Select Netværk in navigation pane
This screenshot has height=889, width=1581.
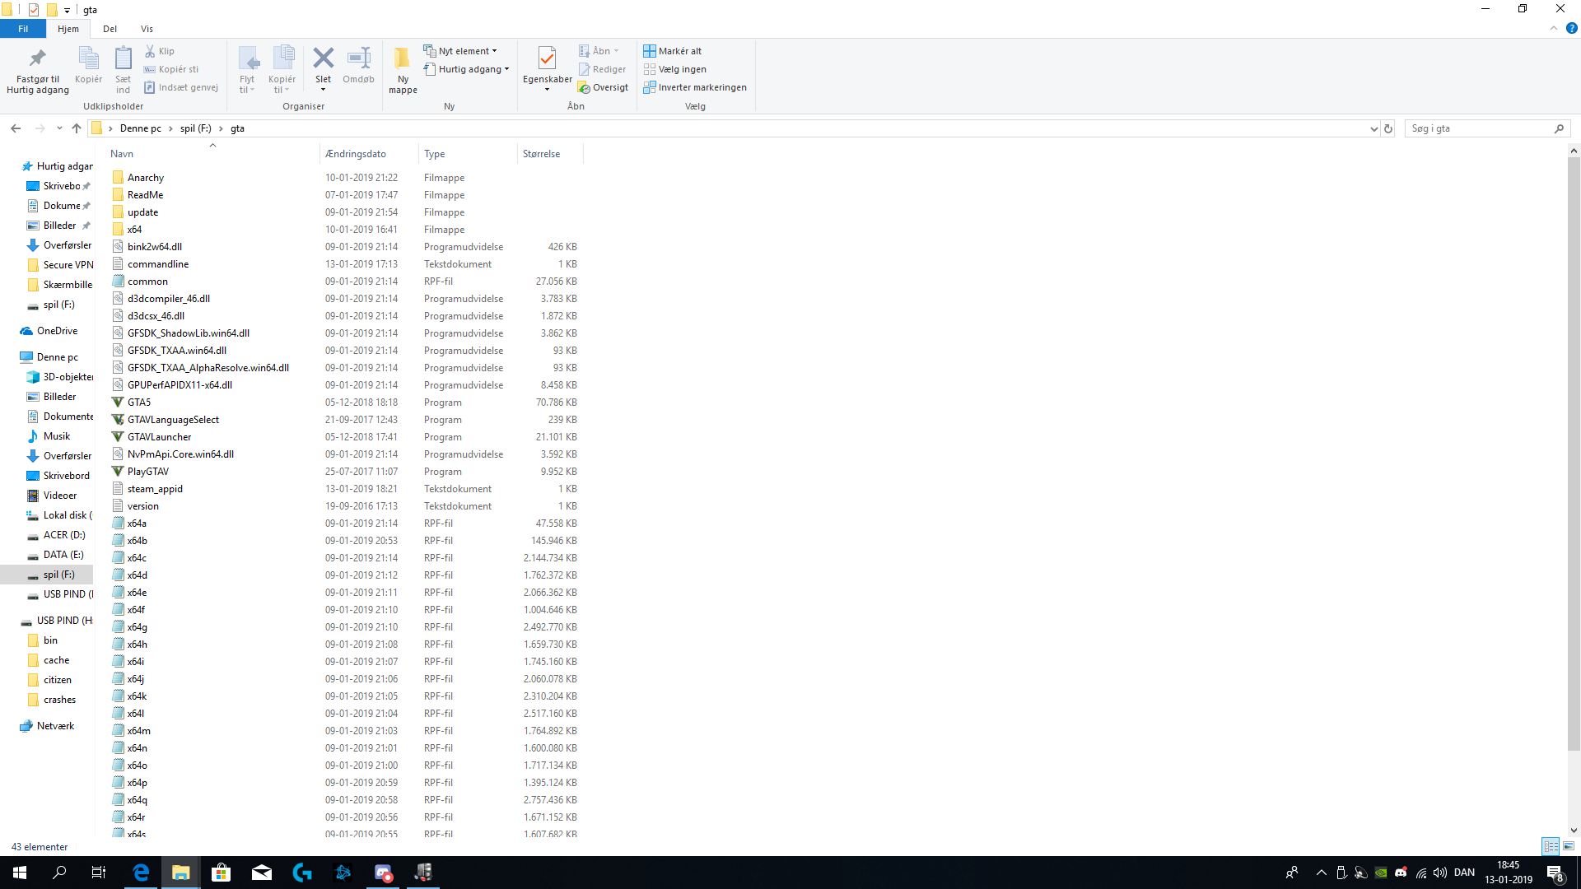pos(55,726)
